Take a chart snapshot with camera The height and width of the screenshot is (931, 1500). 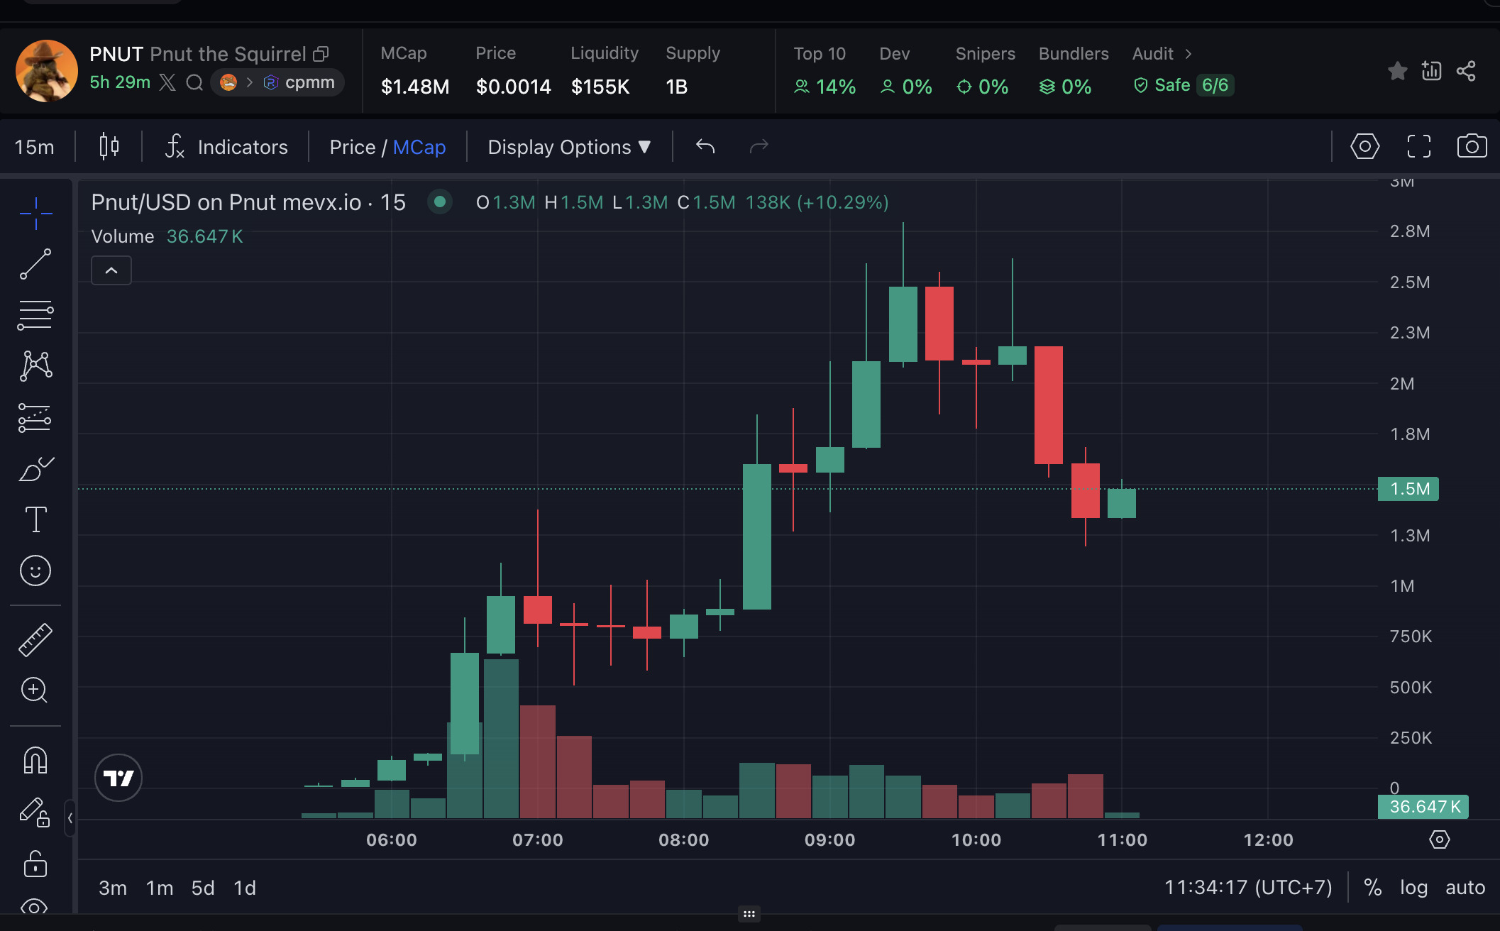tap(1472, 146)
